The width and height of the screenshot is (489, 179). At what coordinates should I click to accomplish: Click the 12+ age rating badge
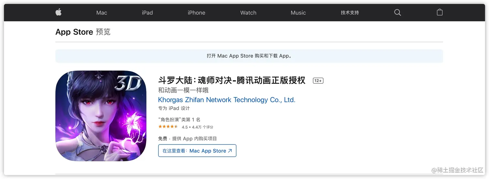(x=318, y=81)
